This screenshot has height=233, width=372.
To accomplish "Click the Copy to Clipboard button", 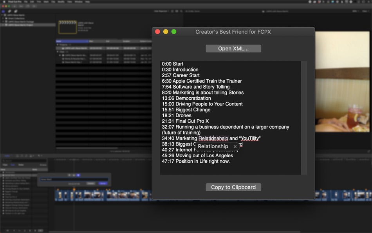I will [233, 187].
